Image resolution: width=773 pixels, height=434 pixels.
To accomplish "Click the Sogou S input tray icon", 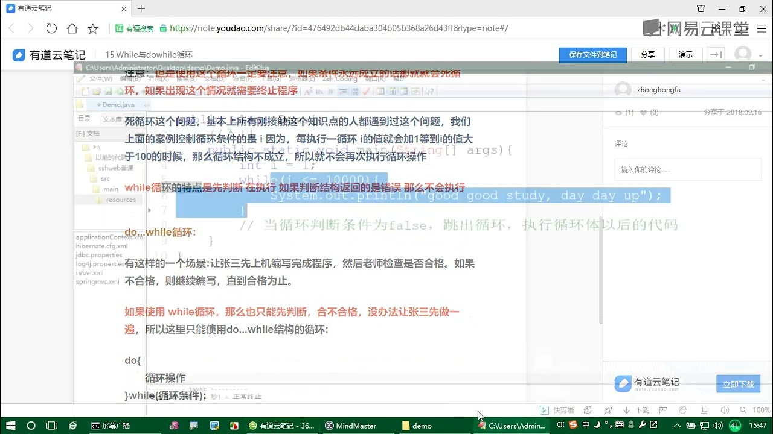I will [x=574, y=425].
